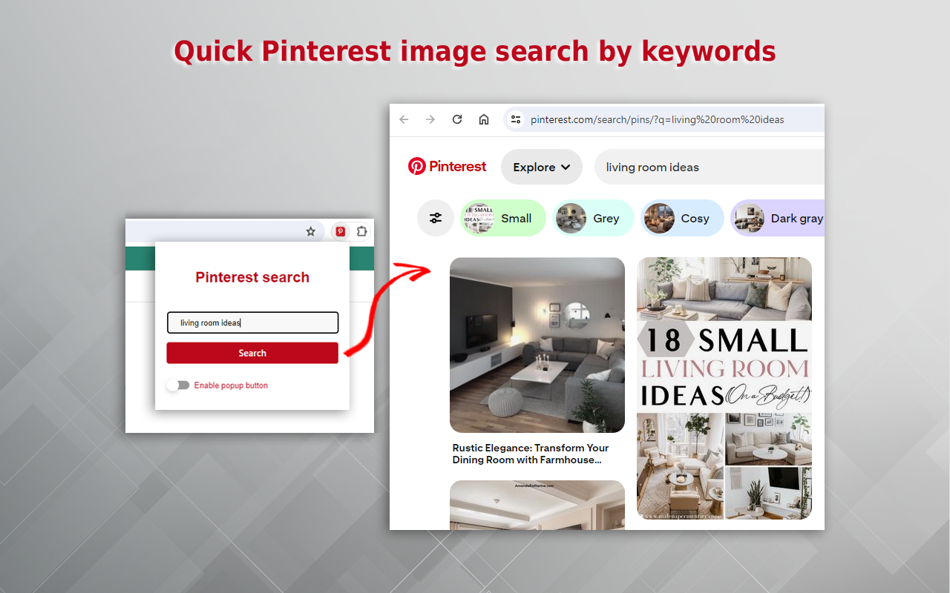950x593 pixels.
Task: Bookmark the page with the star icon
Action: pos(310,231)
